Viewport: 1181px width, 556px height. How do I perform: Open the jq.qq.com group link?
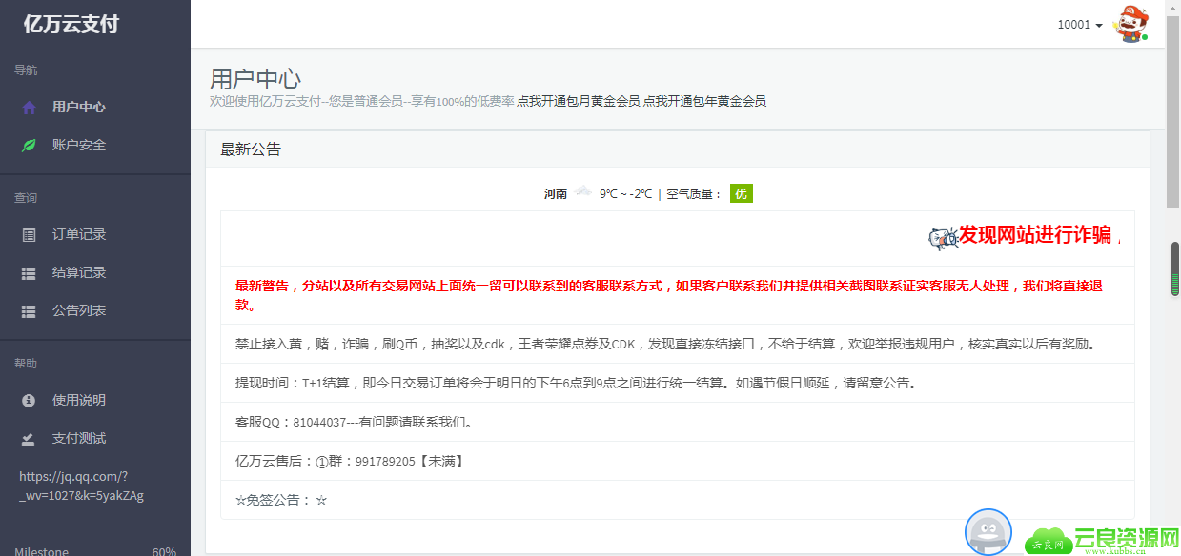[81, 486]
